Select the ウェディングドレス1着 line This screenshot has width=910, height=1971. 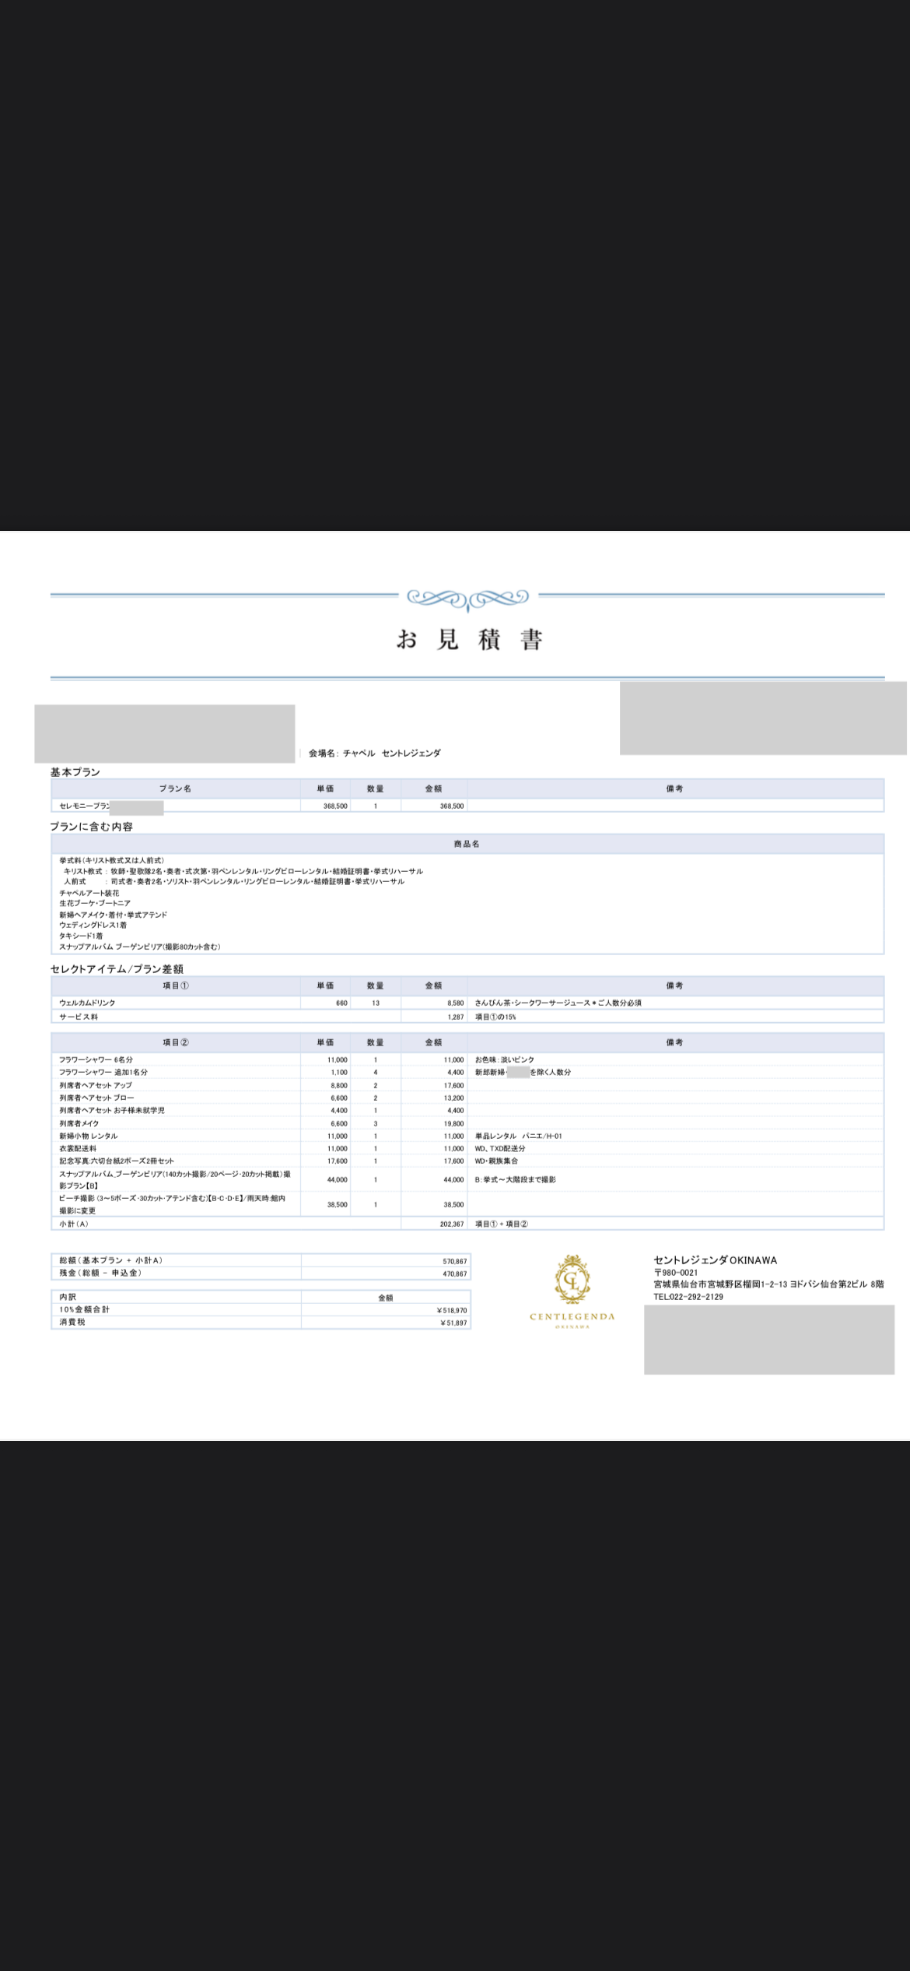point(93,925)
